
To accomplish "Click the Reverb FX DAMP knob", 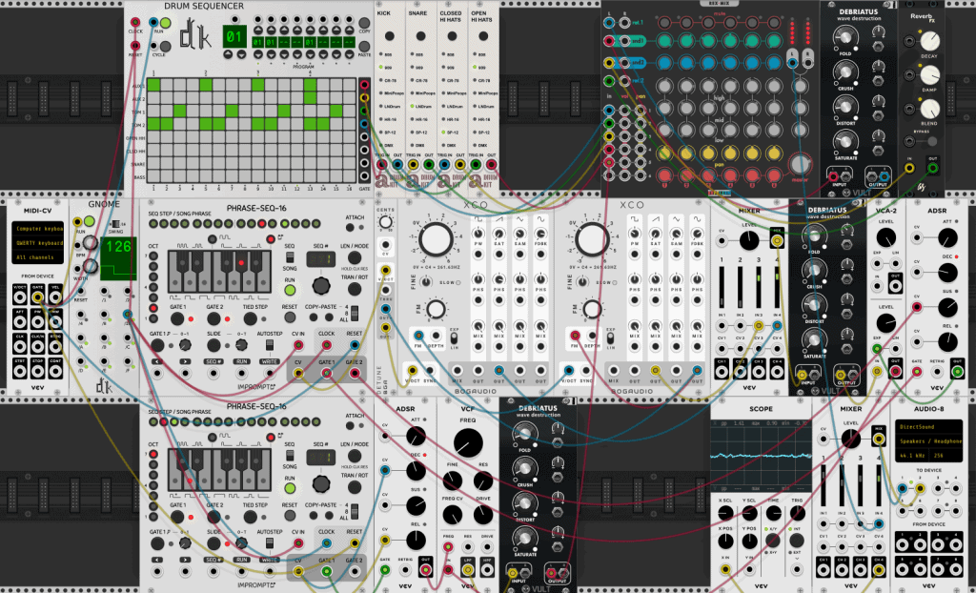I will pyautogui.click(x=929, y=75).
